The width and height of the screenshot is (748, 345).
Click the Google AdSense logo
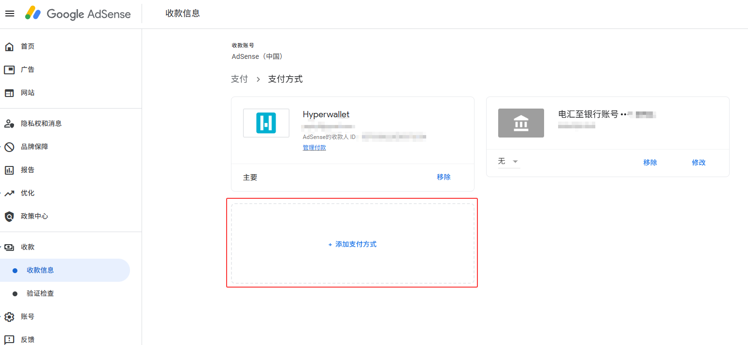tap(78, 14)
